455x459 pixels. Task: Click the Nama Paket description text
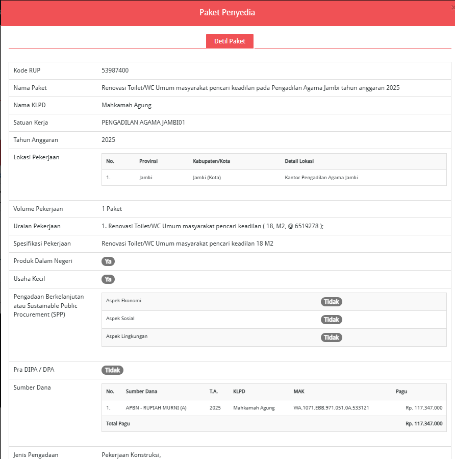coord(250,88)
